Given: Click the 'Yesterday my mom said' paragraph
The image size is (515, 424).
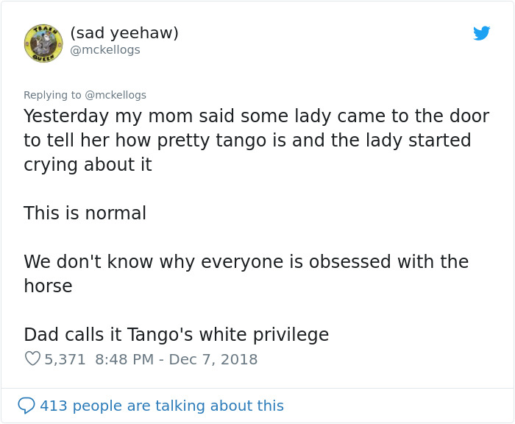Looking at the screenshot, I should (257, 140).
